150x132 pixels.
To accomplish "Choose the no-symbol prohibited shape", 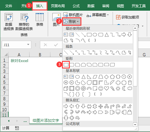I will tap(83, 88).
